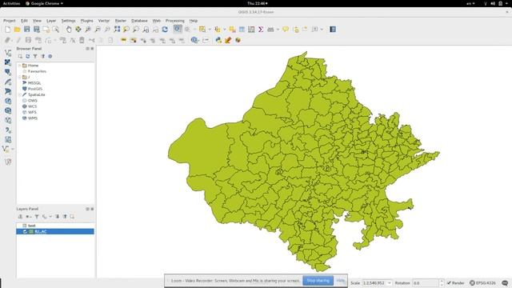The height and width of the screenshot is (288, 512).
Task: Click Stop sharing button in Loom bar
Action: 318,281
